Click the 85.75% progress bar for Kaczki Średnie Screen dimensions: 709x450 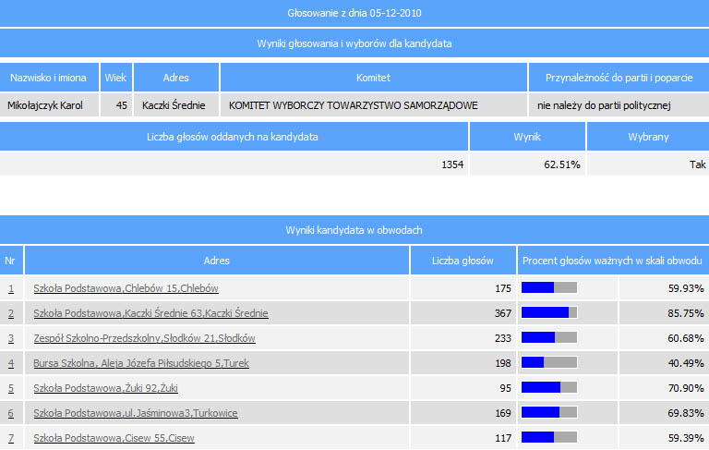click(549, 313)
